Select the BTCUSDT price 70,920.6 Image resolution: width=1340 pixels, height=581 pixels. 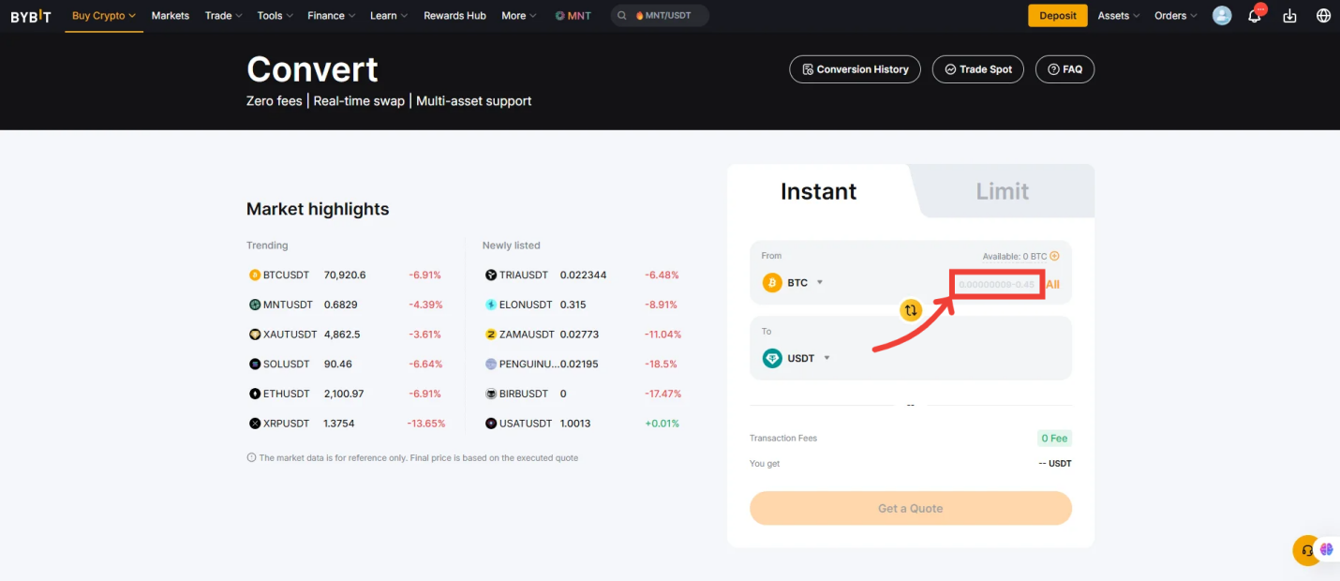[x=345, y=275]
